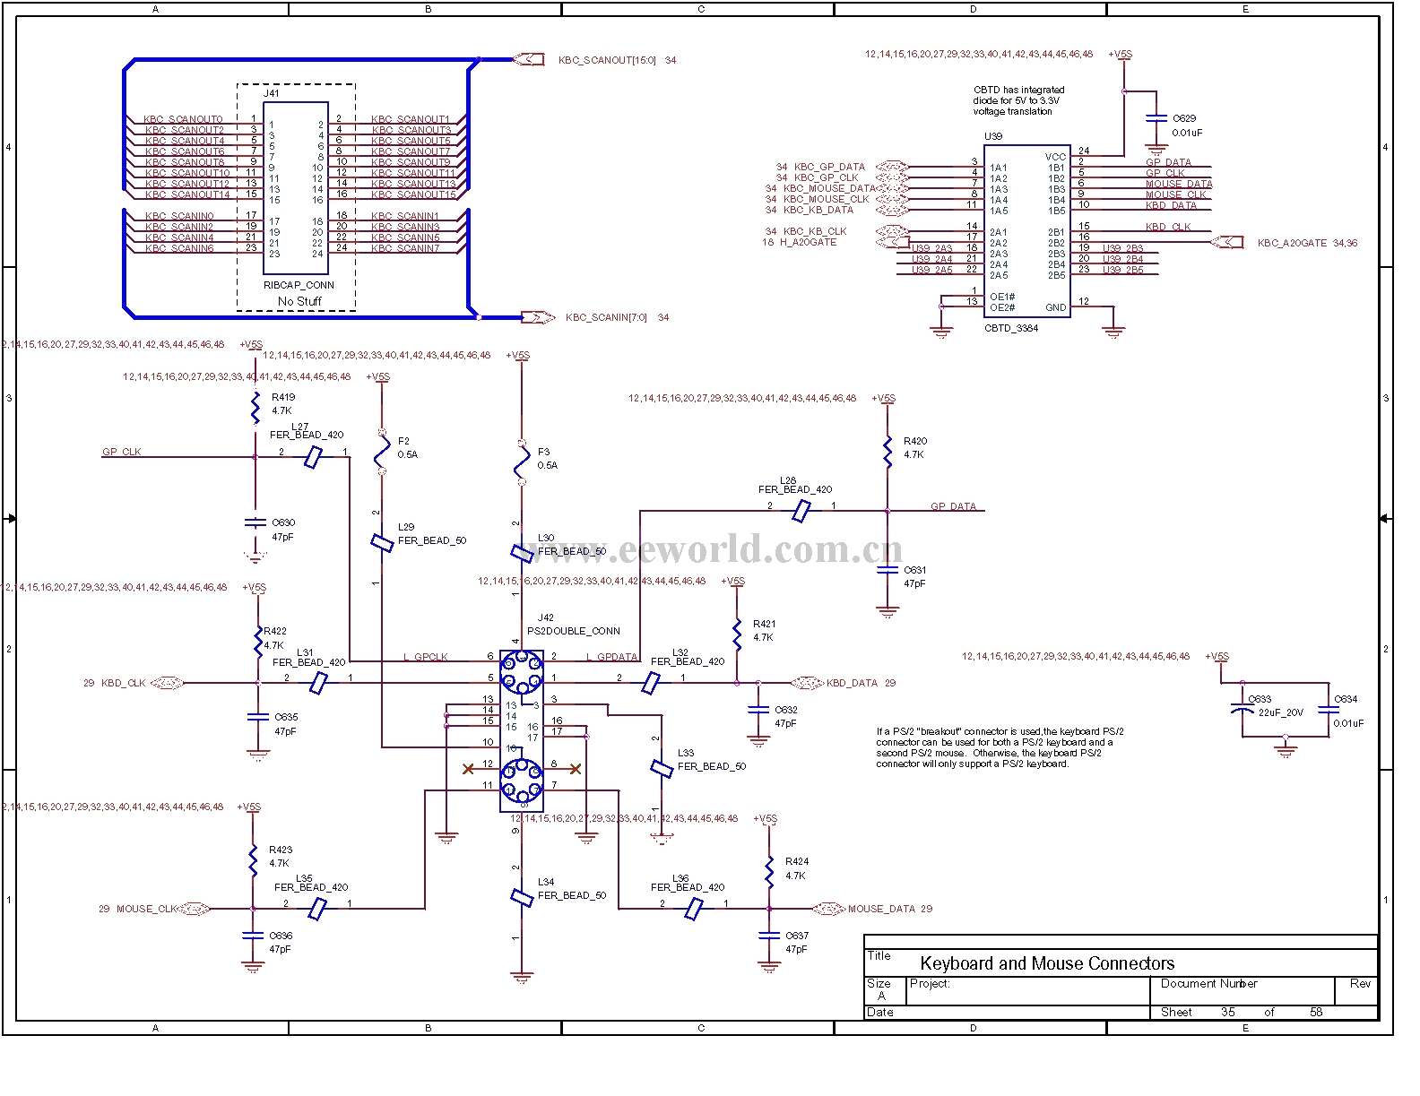Select the L31 ferrite bead symbol
Viewport: 1420px width, 1096px height.
317,683
